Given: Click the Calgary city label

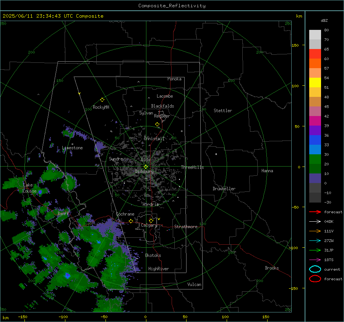Looking at the screenshot, I should (149, 225).
